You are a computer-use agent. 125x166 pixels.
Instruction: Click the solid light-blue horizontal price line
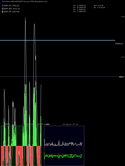click(x=57, y=40)
